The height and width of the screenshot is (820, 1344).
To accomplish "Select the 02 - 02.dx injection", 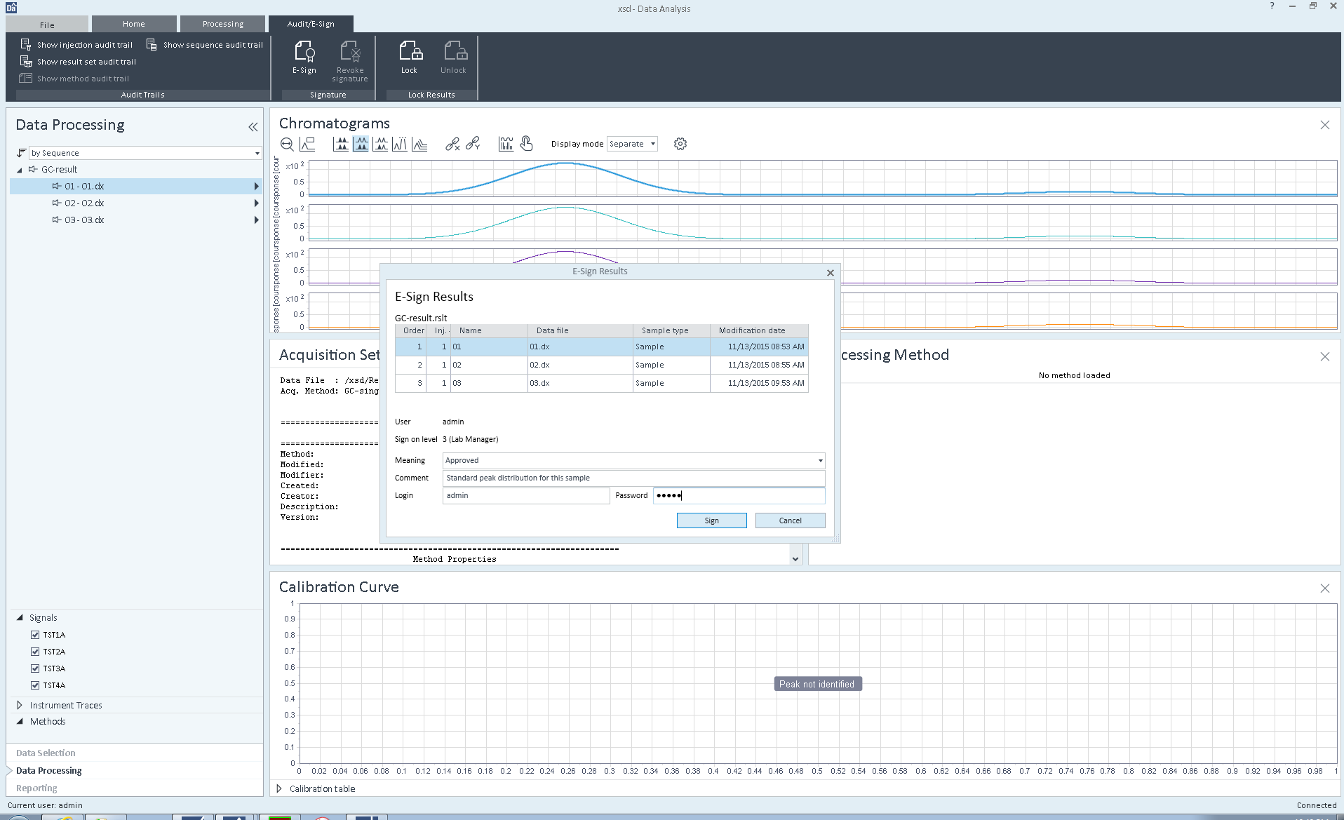I will (84, 203).
